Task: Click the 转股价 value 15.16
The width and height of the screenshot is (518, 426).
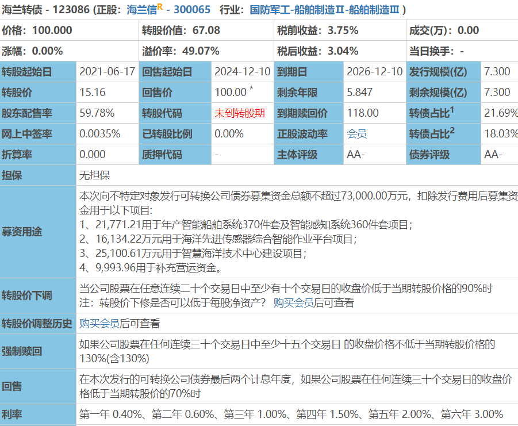Action: click(x=93, y=92)
